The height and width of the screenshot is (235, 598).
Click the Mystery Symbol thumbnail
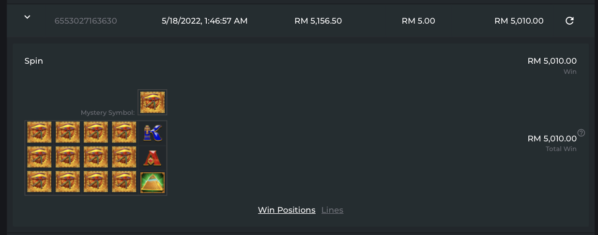point(153,102)
